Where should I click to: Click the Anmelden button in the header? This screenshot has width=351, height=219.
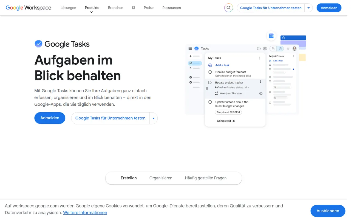point(329,8)
